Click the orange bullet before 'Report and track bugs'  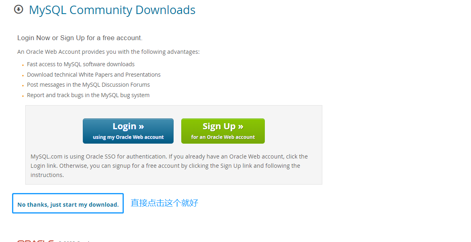coord(23,96)
